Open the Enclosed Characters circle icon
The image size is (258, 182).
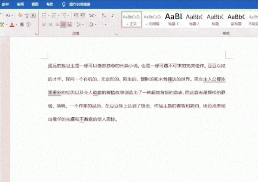[x=28, y=25]
